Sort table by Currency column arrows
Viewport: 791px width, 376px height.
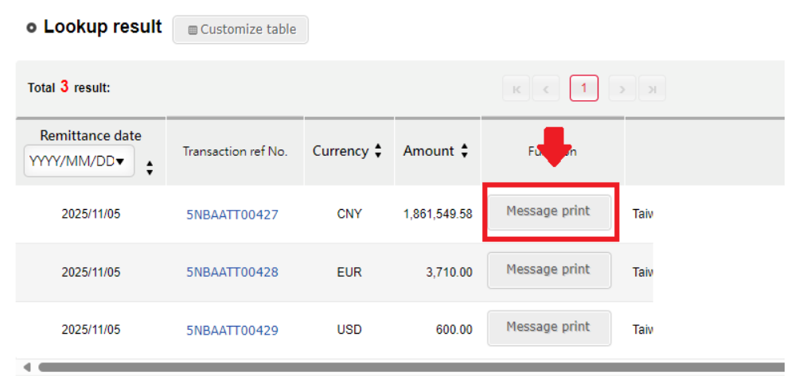click(378, 151)
